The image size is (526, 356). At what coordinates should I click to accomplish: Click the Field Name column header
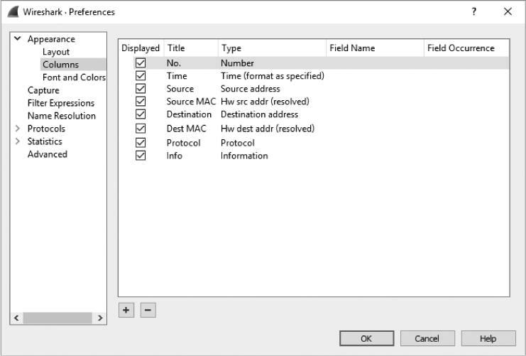[x=352, y=48]
